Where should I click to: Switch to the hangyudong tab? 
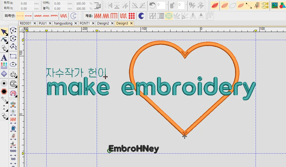coord(63,23)
